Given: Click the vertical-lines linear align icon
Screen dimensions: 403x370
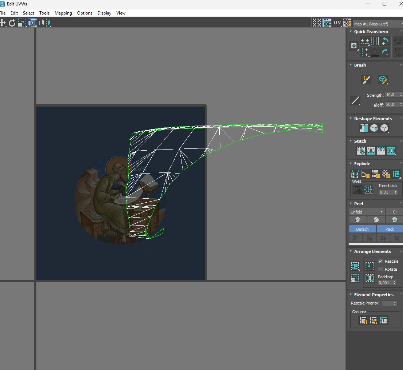Looking at the screenshot, I should coord(375,41).
